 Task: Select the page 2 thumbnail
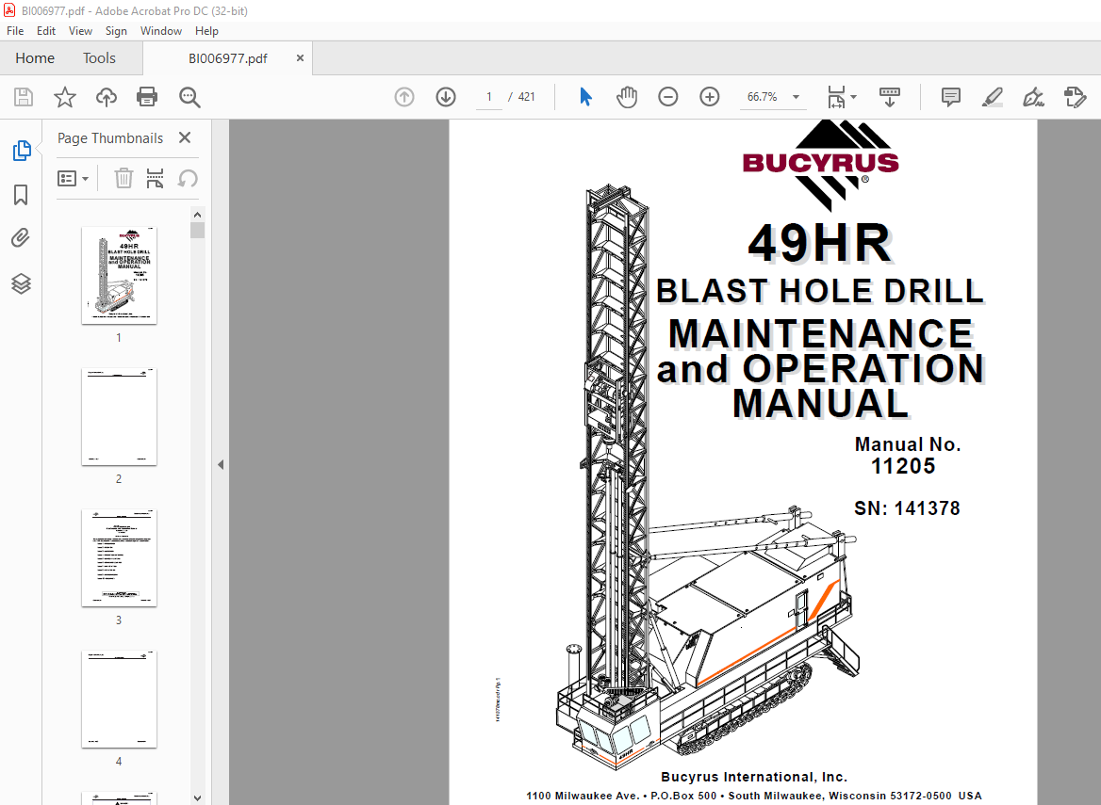(x=119, y=416)
